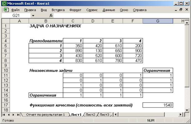Select cell containing value 830

pyautogui.click(x=73, y=60)
